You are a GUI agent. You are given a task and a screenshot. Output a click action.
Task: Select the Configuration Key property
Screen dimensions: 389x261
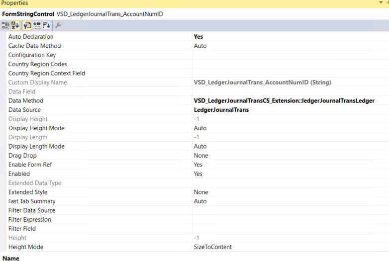click(32, 55)
